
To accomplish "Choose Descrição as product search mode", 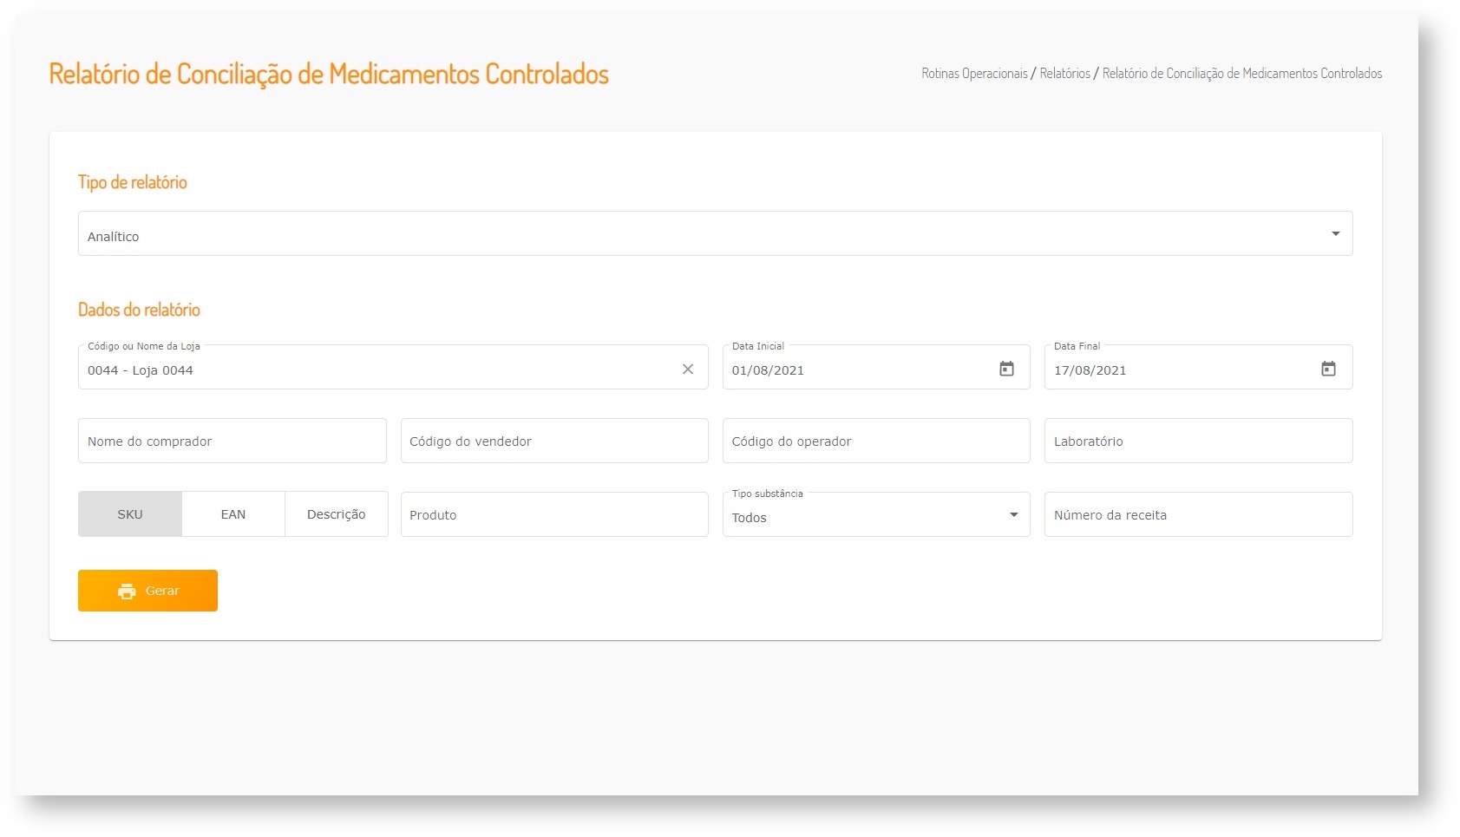I will [337, 514].
